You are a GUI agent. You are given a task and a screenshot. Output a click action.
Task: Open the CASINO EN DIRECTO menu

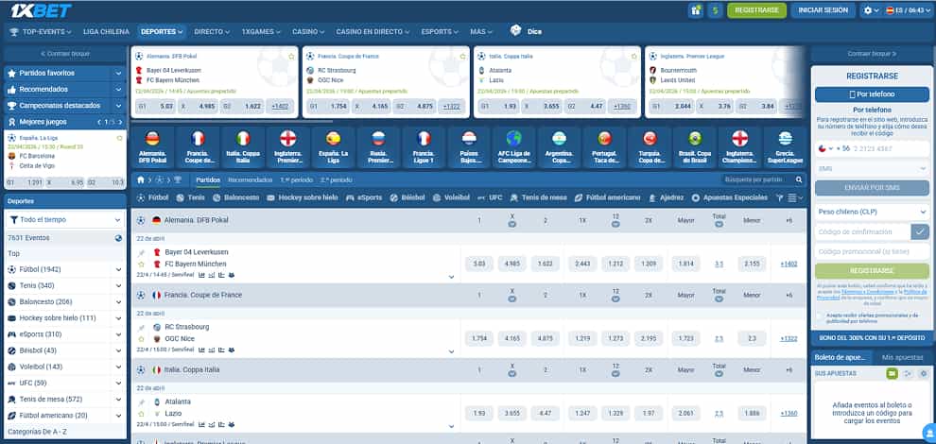point(373,31)
